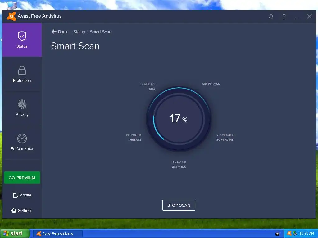
Task: Go Back using the left arrow
Action: (x=59, y=32)
